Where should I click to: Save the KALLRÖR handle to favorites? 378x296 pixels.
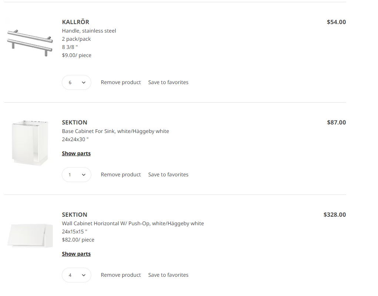point(168,82)
